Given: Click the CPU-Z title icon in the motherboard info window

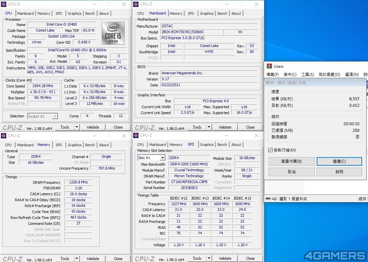Looking at the screenshot, I should [x=136, y=4].
